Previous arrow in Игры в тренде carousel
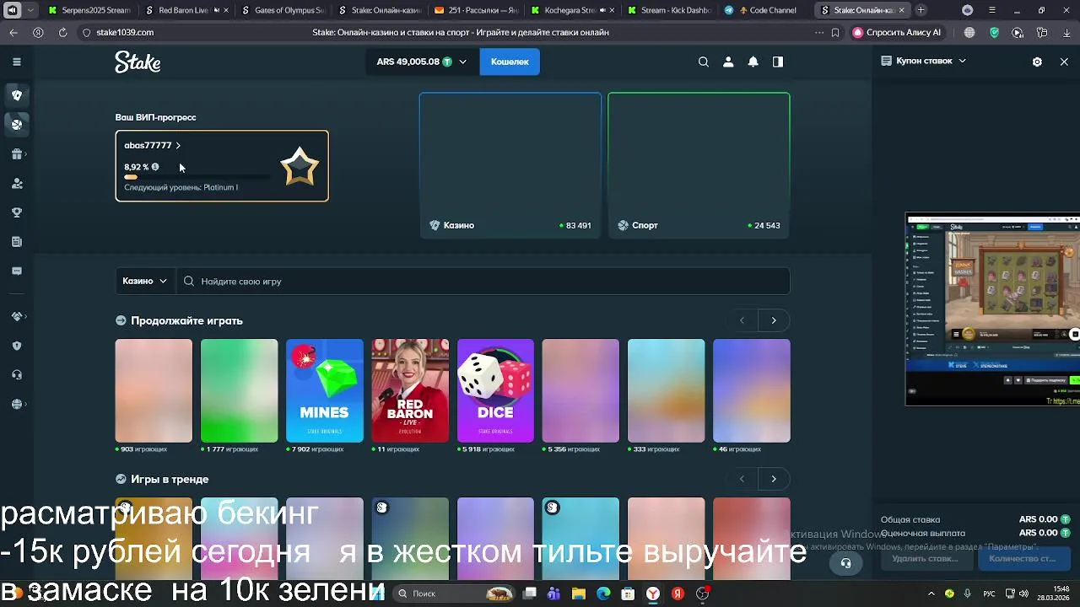The height and width of the screenshot is (607, 1080). click(742, 479)
